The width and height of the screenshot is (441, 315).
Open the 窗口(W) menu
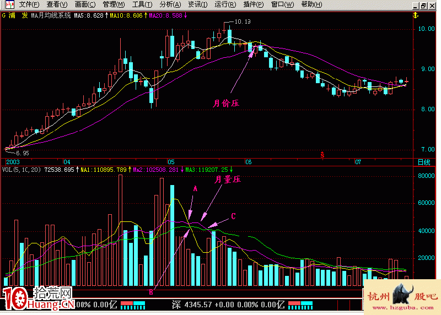[282, 4]
